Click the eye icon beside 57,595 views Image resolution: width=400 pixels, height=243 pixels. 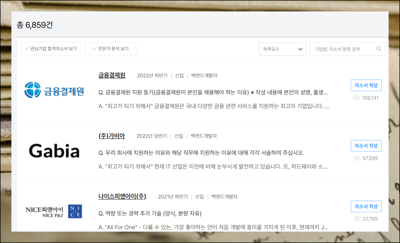[x=357, y=158]
